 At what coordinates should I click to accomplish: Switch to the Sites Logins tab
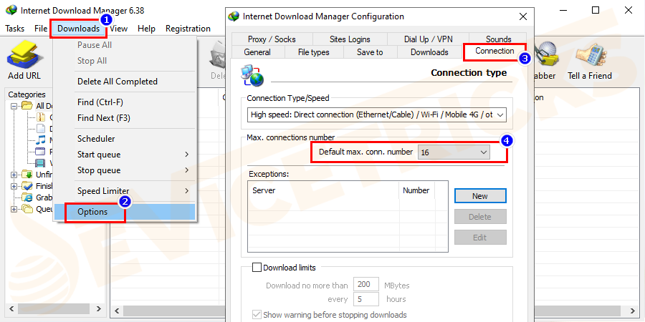pos(350,39)
